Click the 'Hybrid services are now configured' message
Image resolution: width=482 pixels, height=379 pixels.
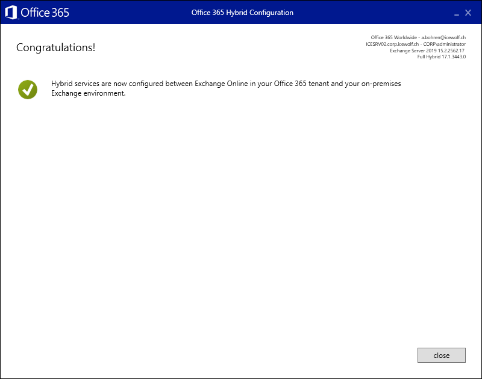(x=226, y=88)
